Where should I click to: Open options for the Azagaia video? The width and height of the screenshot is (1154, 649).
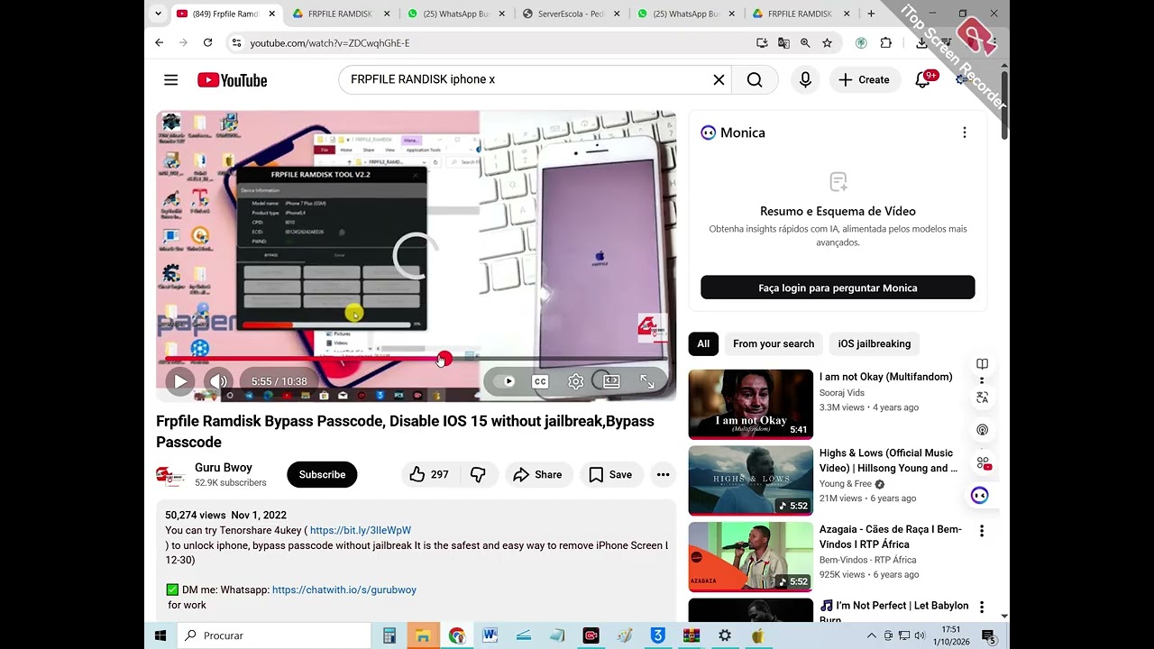pyautogui.click(x=982, y=531)
